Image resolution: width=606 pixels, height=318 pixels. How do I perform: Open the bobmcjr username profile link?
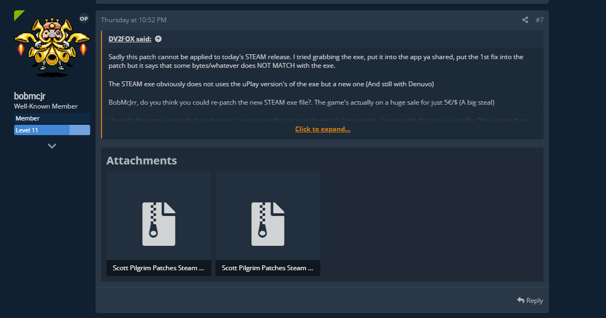30,96
